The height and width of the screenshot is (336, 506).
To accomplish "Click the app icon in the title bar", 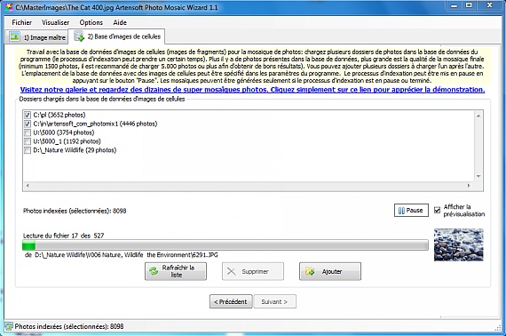I will [x=8, y=7].
